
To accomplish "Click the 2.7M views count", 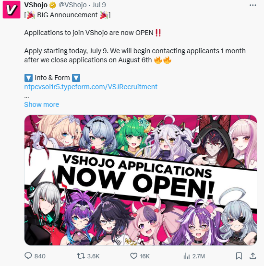I will [199, 256].
